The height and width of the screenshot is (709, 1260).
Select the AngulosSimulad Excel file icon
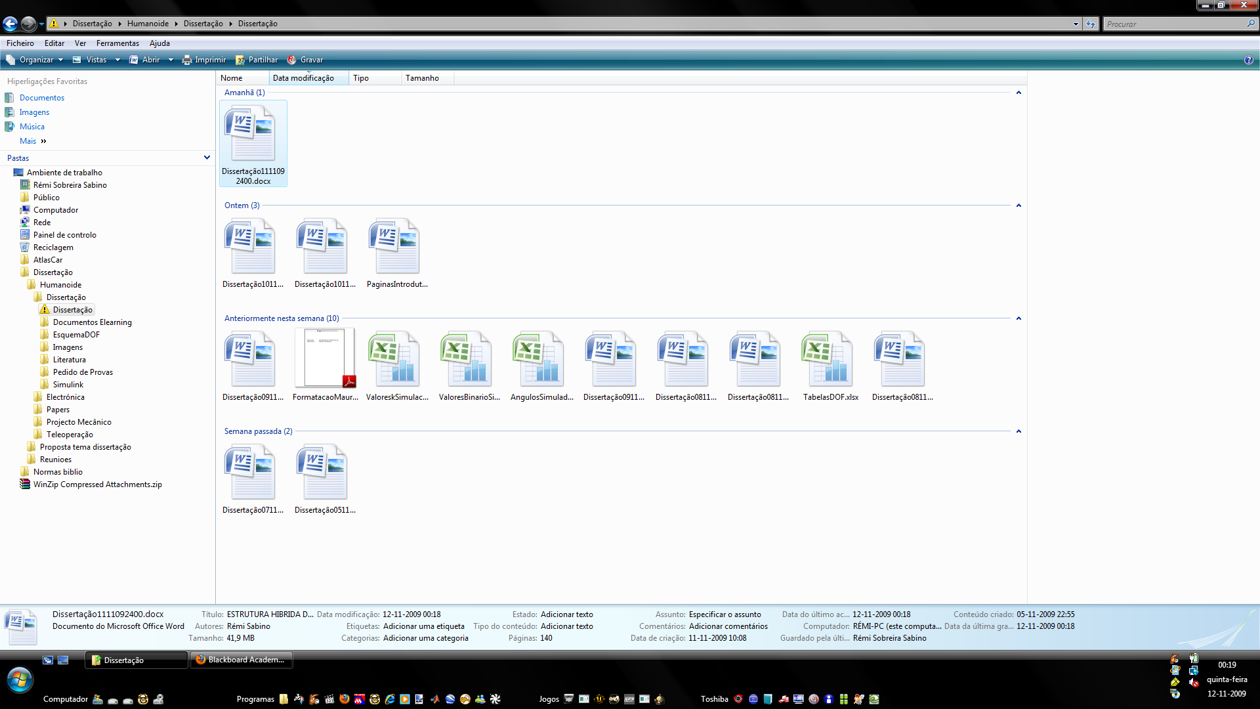click(539, 359)
